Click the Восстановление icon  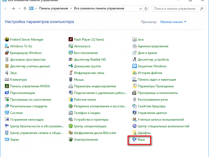tap(71, 53)
